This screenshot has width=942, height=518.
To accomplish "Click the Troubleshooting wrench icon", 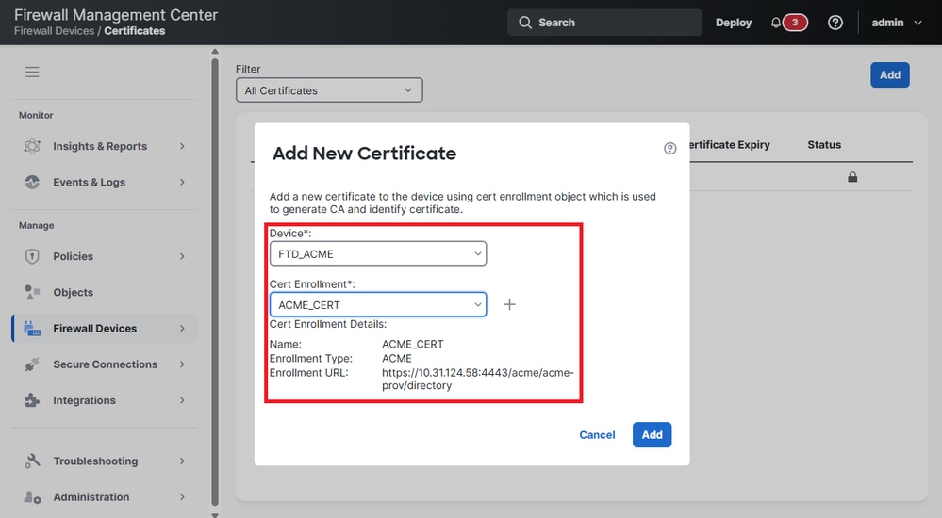I will pyautogui.click(x=33, y=461).
